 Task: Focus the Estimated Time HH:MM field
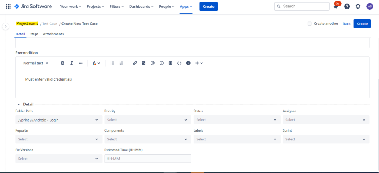pyautogui.click(x=148, y=159)
